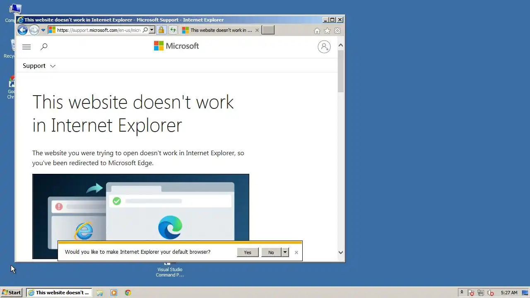Click the taskbar clock 5:27 AM

pos(509,293)
